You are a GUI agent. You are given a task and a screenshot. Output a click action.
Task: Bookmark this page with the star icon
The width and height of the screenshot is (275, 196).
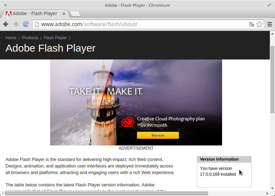(260, 24)
